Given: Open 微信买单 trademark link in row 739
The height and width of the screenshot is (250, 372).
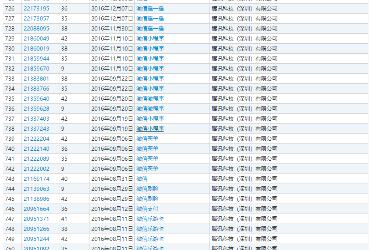Looking at the screenshot, I should (x=147, y=139).
